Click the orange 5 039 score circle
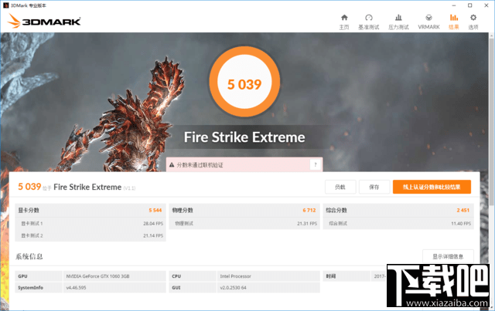This screenshot has height=311, width=495. [x=244, y=86]
